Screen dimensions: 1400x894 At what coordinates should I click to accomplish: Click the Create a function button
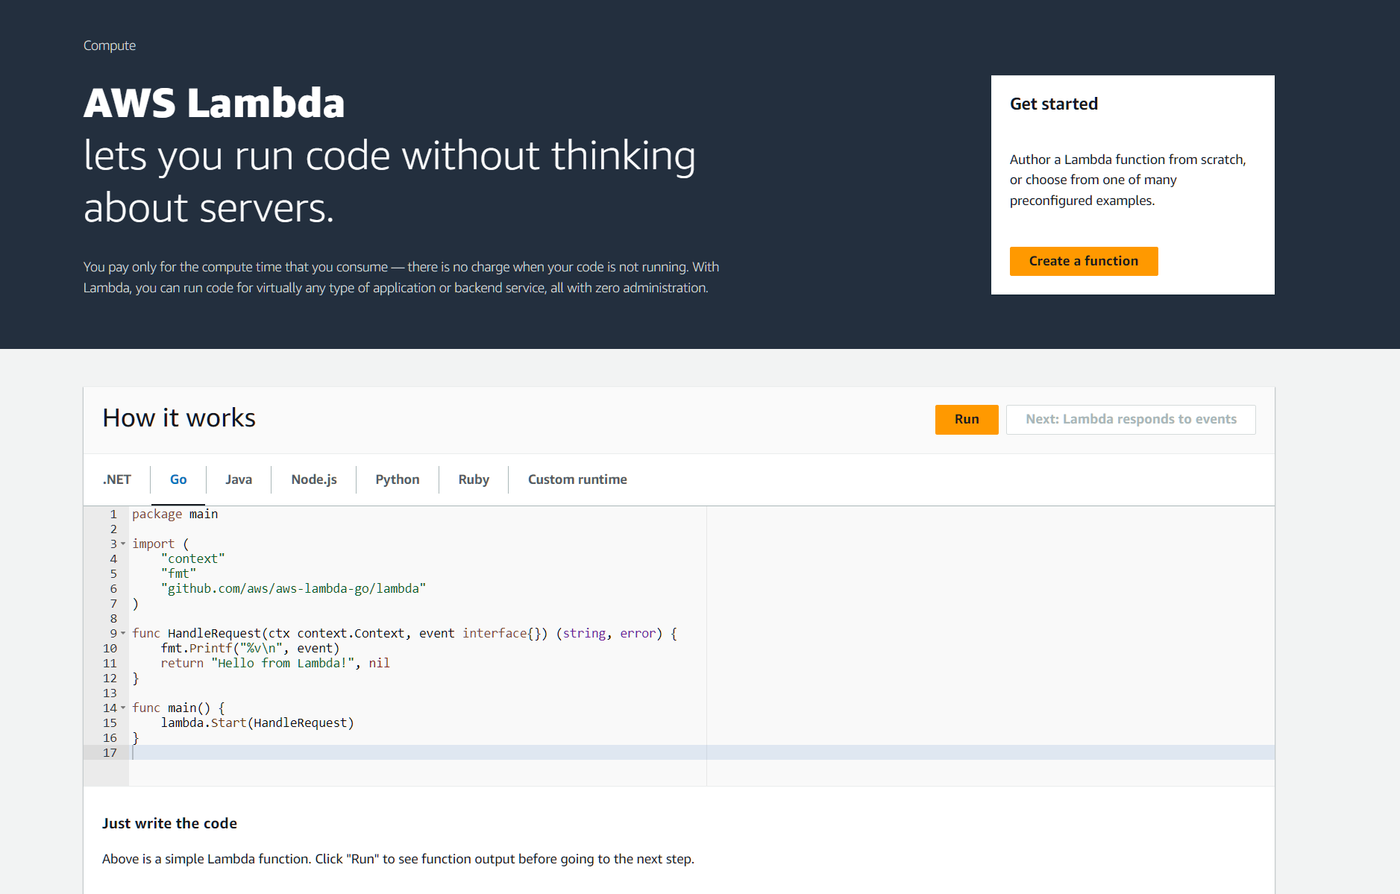(1083, 261)
